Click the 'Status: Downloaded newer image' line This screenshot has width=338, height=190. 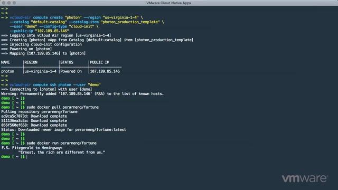(63, 130)
